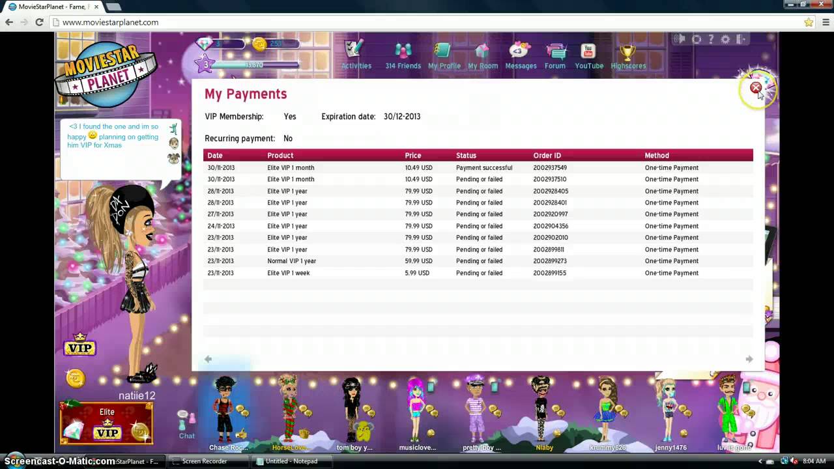834x469 pixels.
Task: Select the 'Payment successful' status cell
Action: (x=484, y=167)
